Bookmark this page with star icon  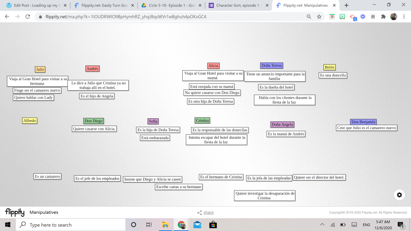pyautogui.click(x=319, y=17)
